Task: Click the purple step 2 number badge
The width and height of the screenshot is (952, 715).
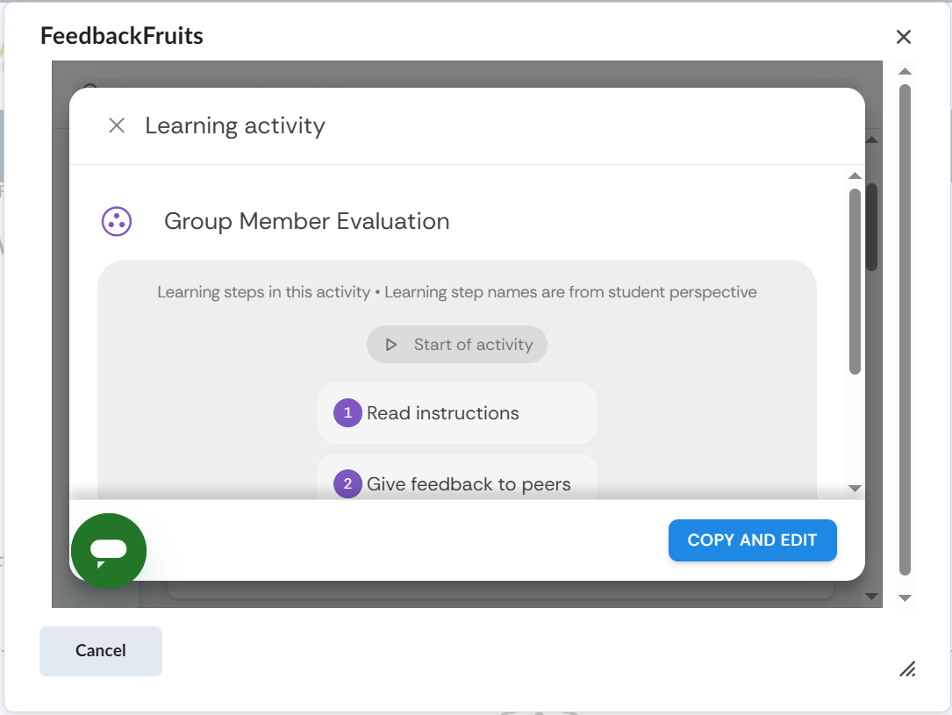Action: (347, 484)
